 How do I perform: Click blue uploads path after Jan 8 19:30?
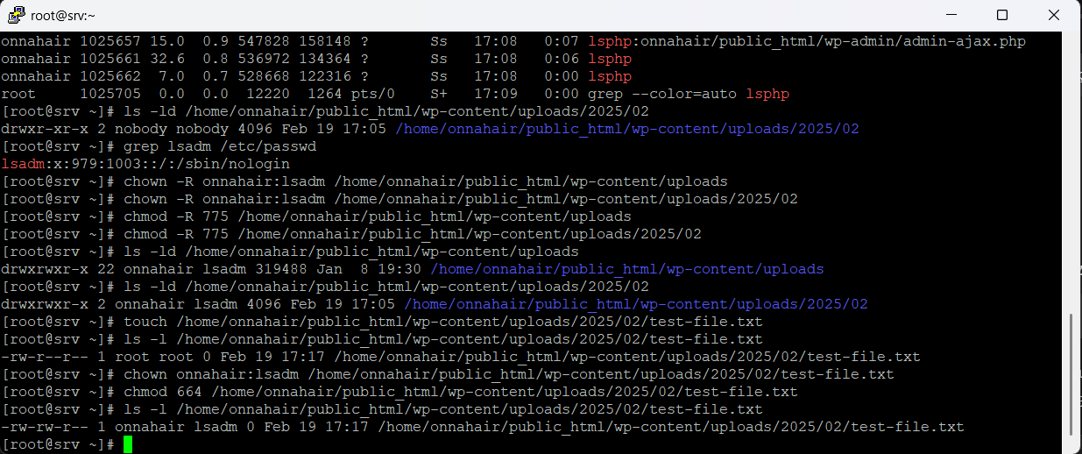pos(626,269)
